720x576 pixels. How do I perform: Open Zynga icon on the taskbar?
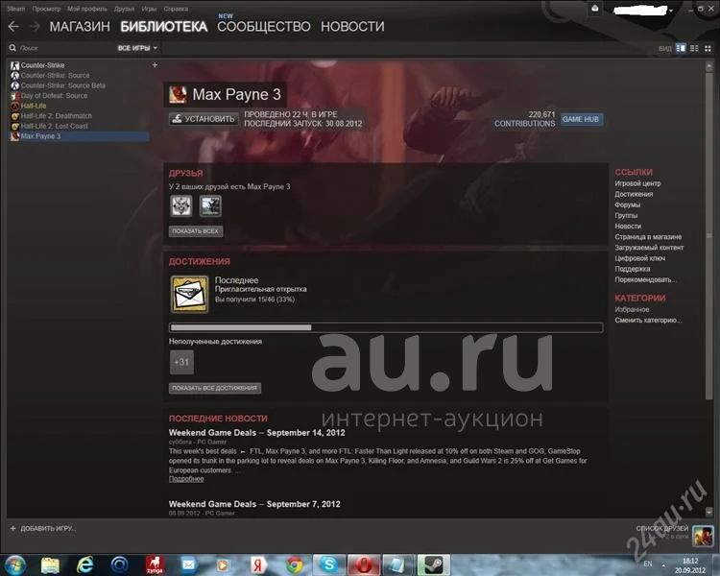[155, 565]
